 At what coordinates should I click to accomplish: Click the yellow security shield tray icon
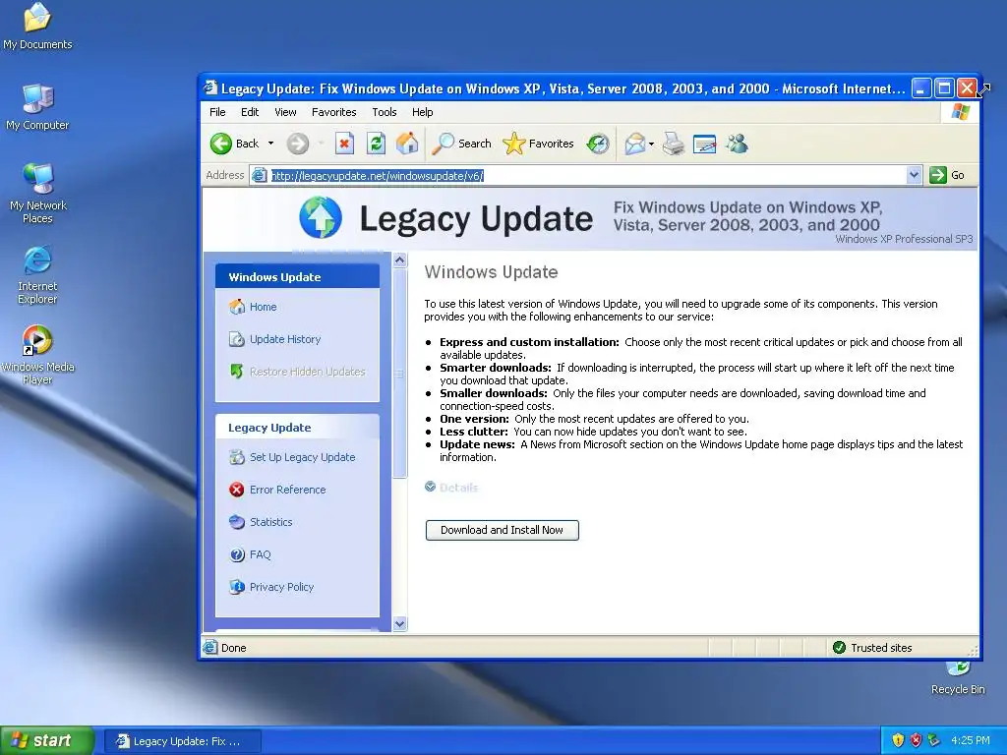[x=898, y=741]
